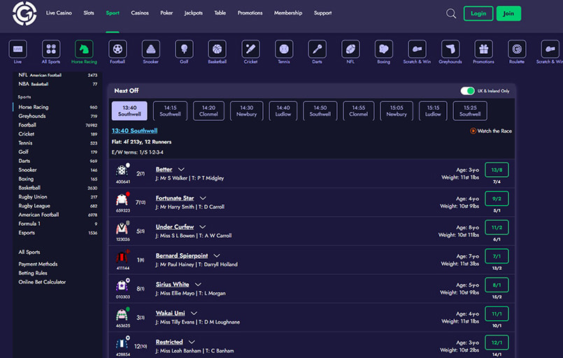Choose the Boxing glove icon
The height and width of the screenshot is (358, 563).
click(x=383, y=49)
